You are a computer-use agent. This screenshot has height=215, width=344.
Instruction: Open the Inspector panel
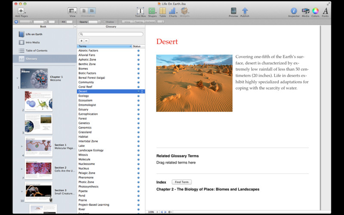pyautogui.click(x=294, y=11)
